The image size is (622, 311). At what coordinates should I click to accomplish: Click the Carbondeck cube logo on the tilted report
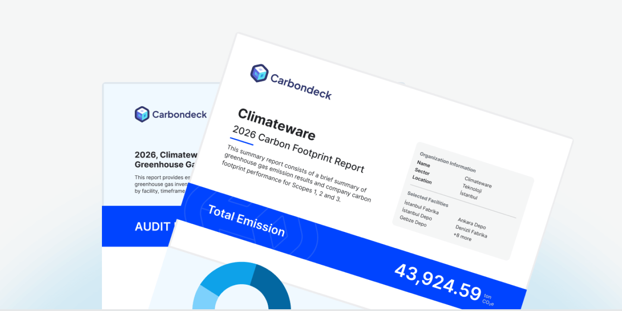pyautogui.click(x=260, y=73)
